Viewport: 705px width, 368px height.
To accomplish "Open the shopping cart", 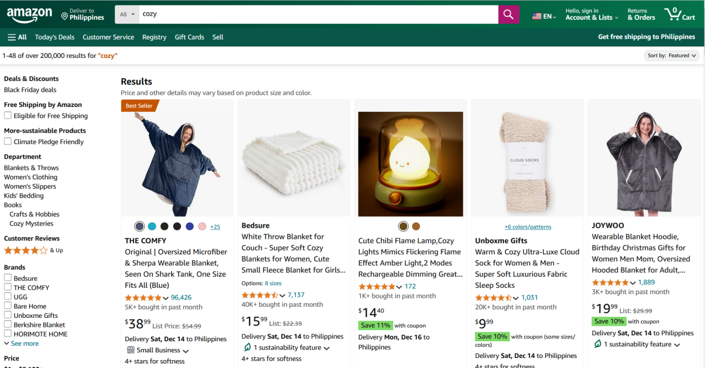I will click(x=679, y=14).
